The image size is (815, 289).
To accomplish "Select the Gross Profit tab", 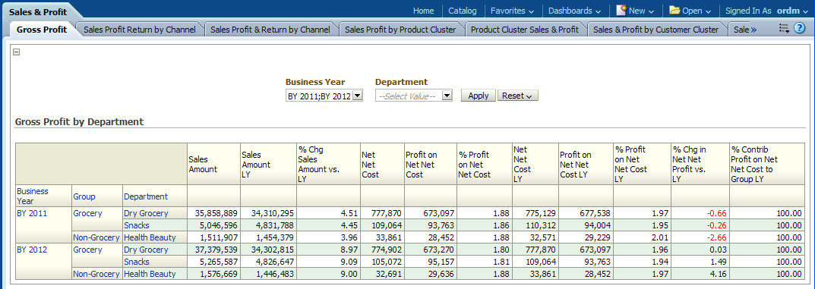I will pyautogui.click(x=42, y=30).
